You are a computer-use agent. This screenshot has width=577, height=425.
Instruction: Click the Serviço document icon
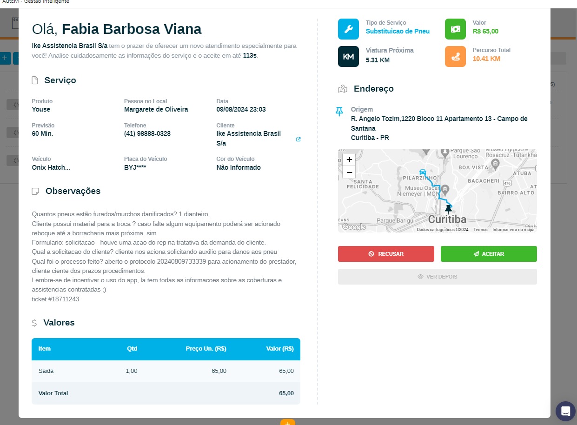coord(35,80)
